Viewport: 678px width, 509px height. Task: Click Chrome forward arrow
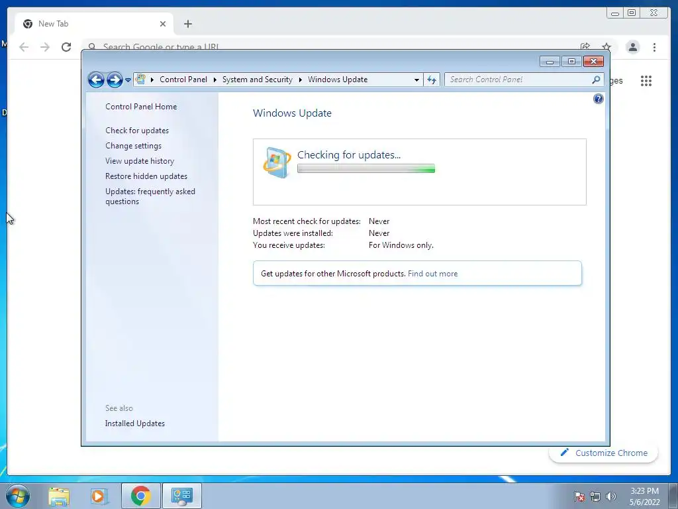click(x=45, y=47)
